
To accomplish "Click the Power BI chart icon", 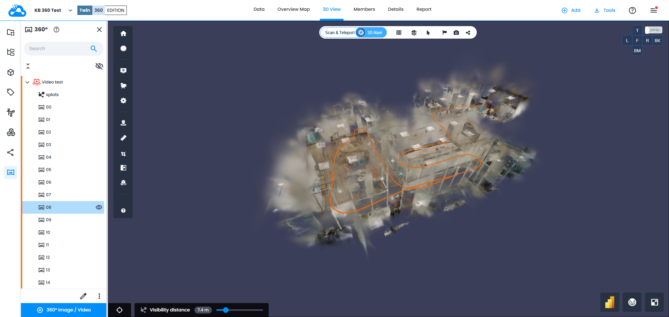I will (x=610, y=302).
